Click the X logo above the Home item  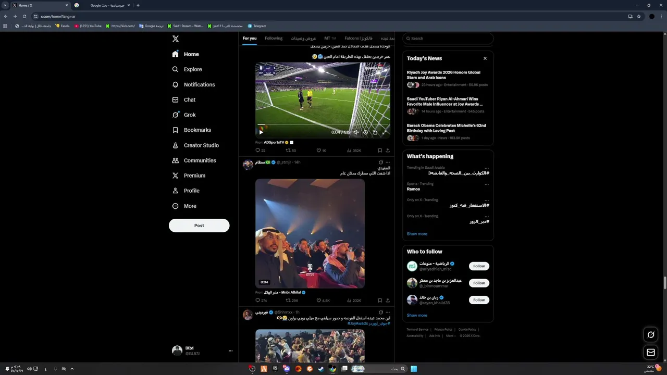coord(176,39)
